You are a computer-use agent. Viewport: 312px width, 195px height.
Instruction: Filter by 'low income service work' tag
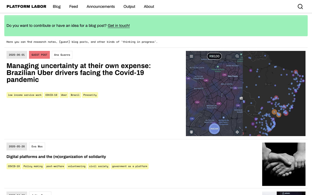[25, 95]
